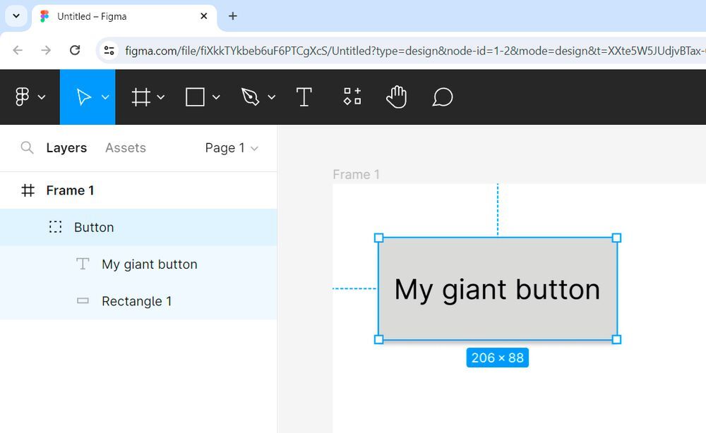This screenshot has width=706, height=433.
Task: Expand the Frame tool options chevron
Action: [x=161, y=97]
